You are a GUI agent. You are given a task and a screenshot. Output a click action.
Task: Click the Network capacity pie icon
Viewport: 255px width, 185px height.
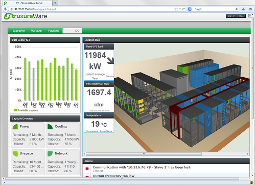[x=50, y=154]
